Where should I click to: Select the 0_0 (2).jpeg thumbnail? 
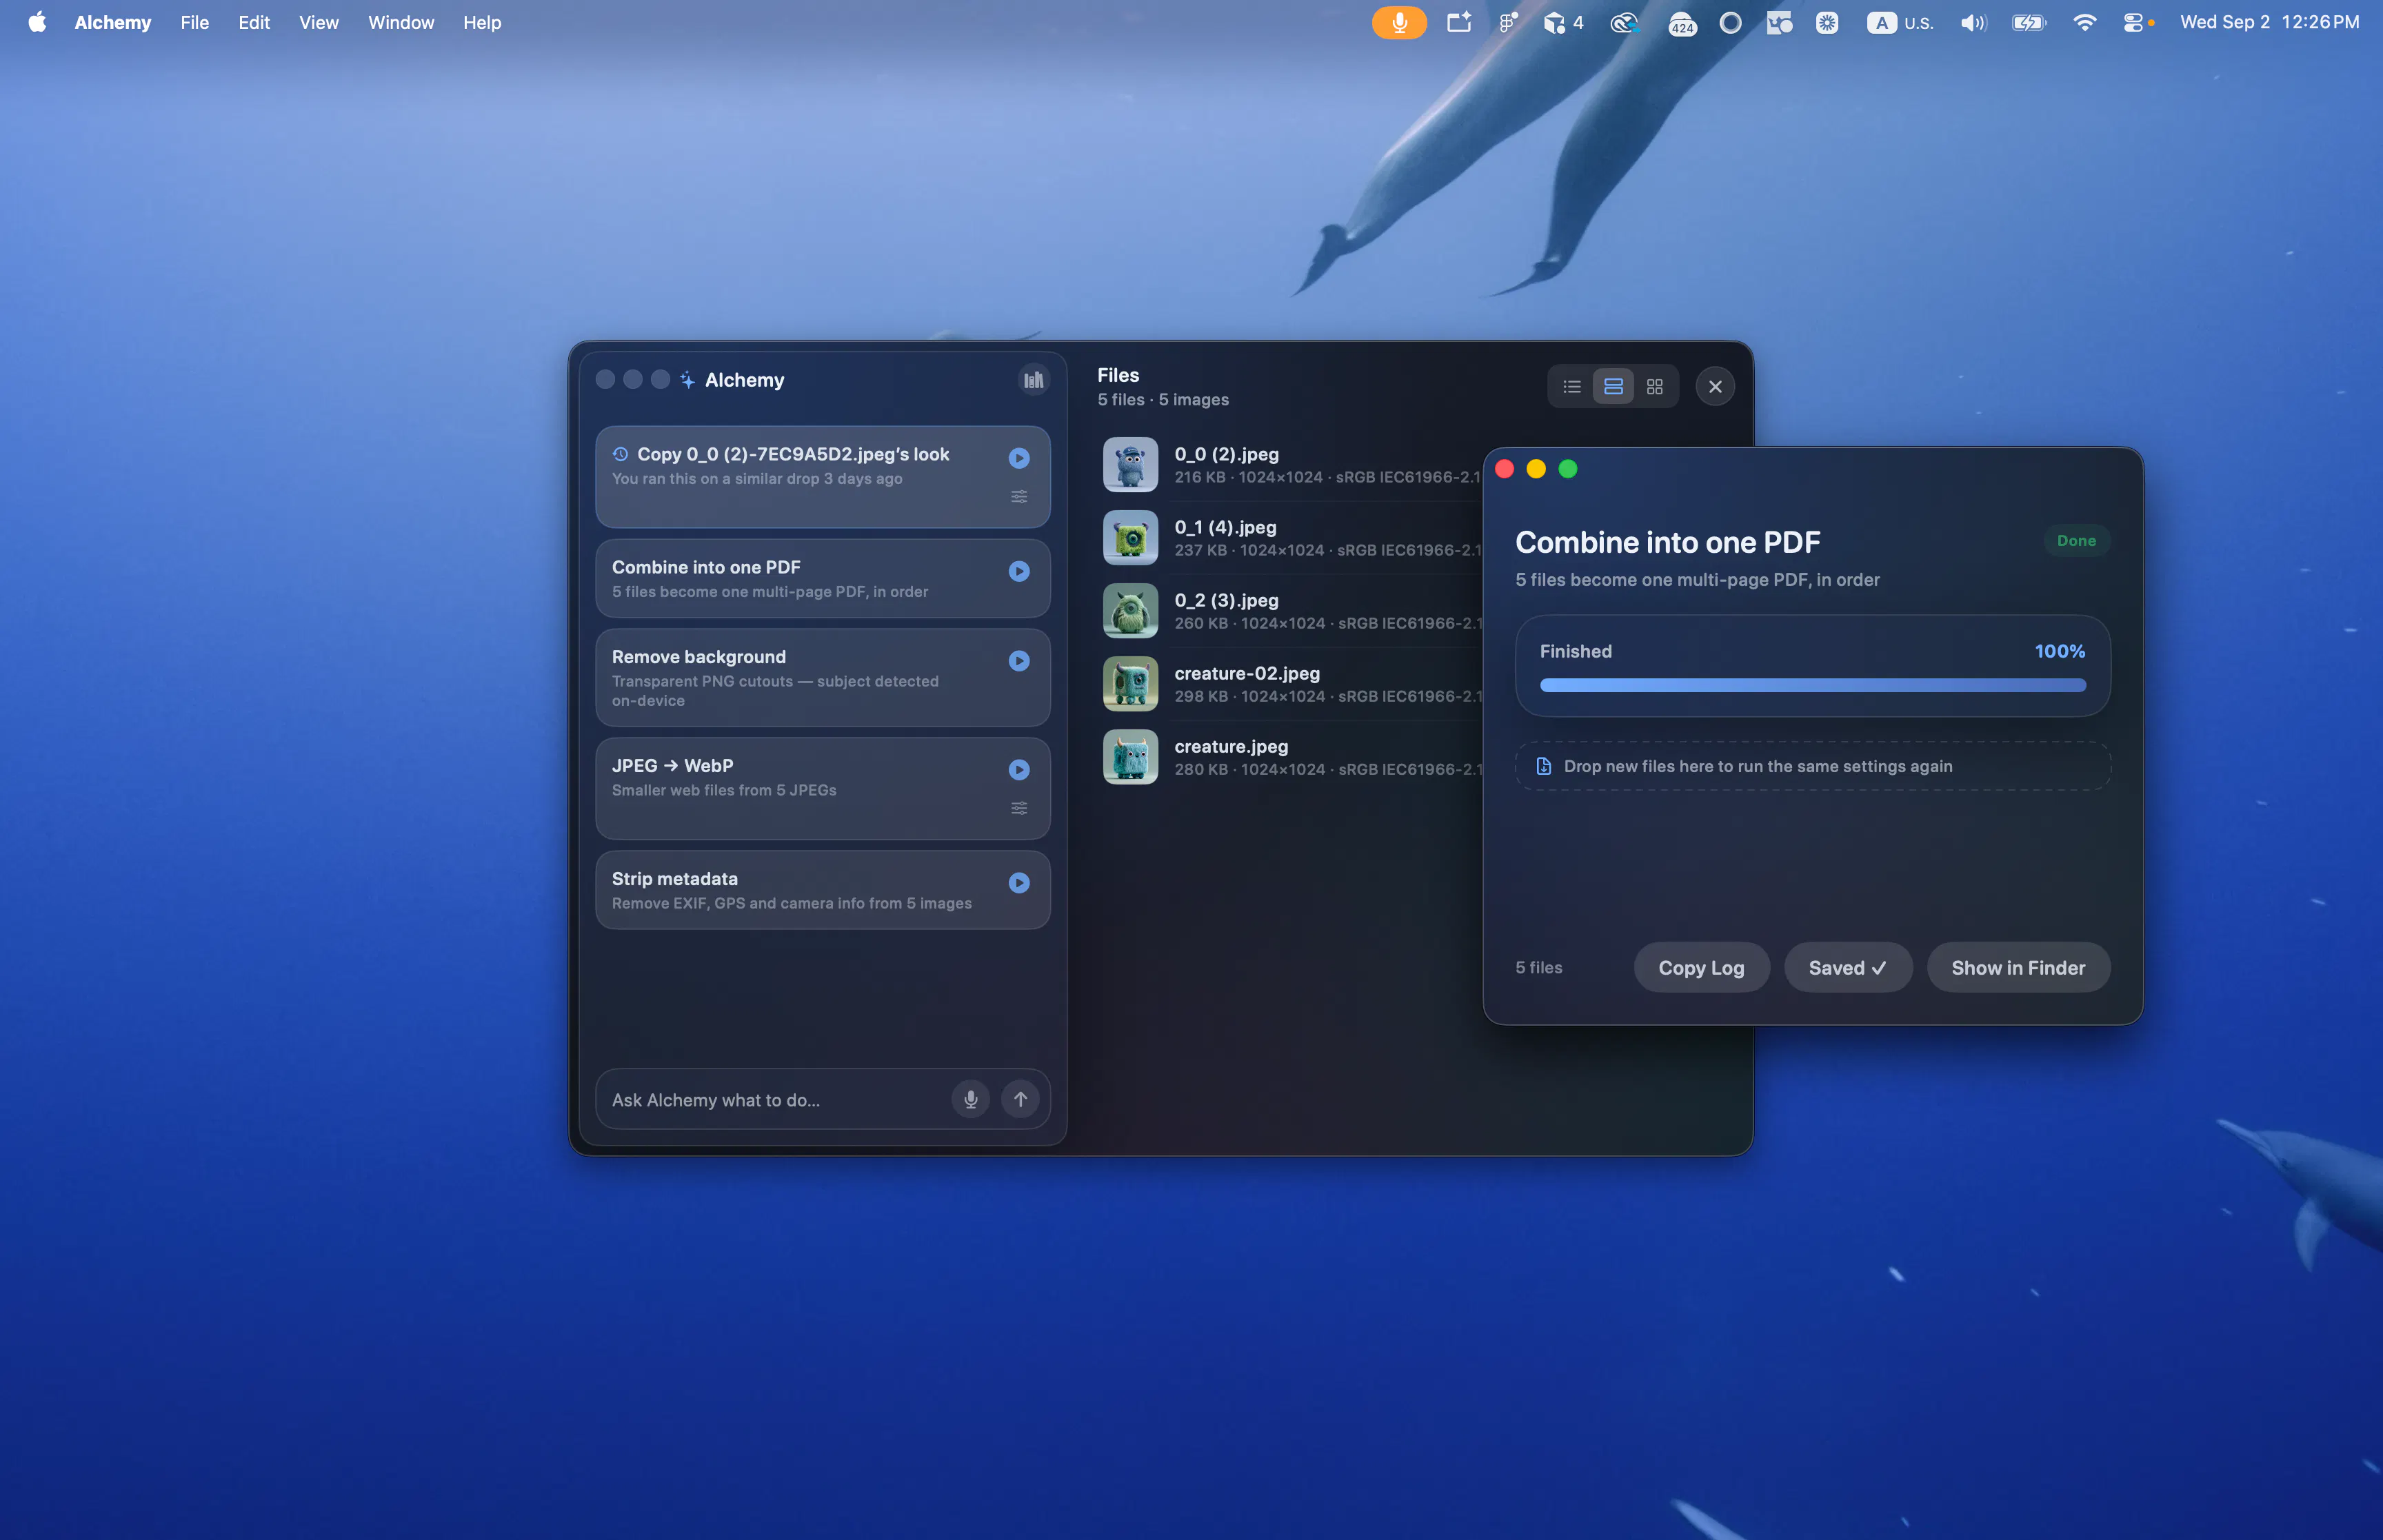1130,465
